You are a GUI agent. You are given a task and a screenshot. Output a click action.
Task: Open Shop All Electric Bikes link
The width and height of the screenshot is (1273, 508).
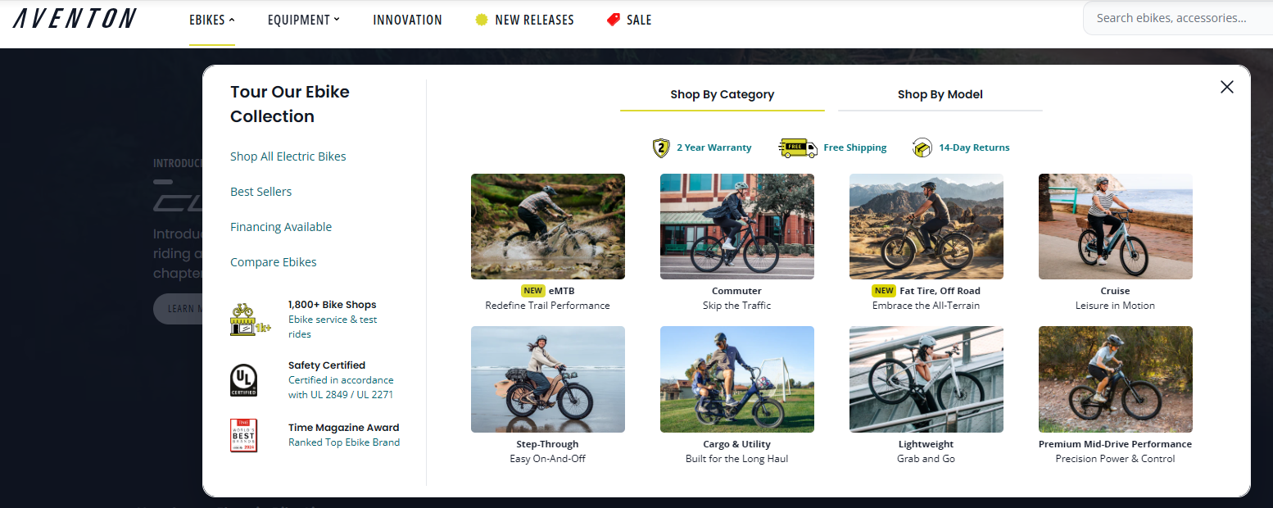pyautogui.click(x=288, y=156)
